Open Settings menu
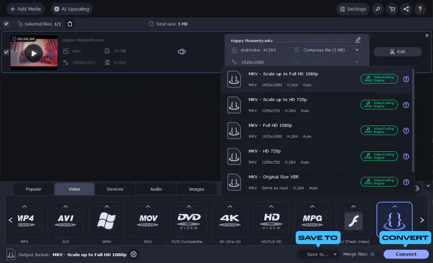433x263 pixels. tap(353, 9)
